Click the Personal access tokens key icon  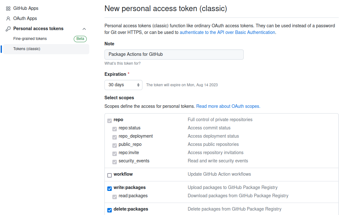tap(8, 29)
